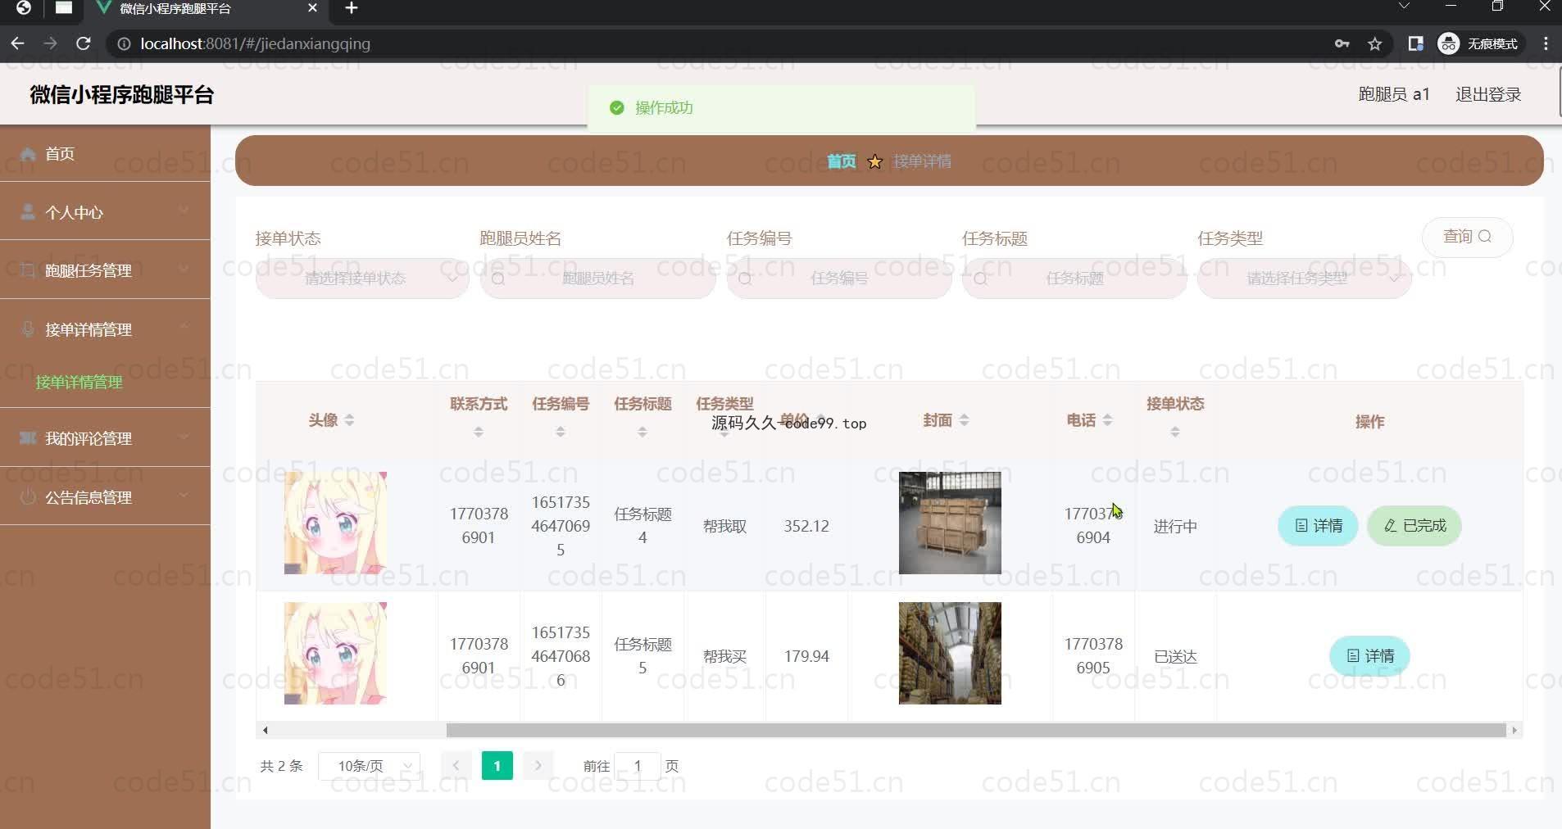Screen dimensions: 1562x829
Task: Click 退出登录 to log out
Action: click(1487, 94)
